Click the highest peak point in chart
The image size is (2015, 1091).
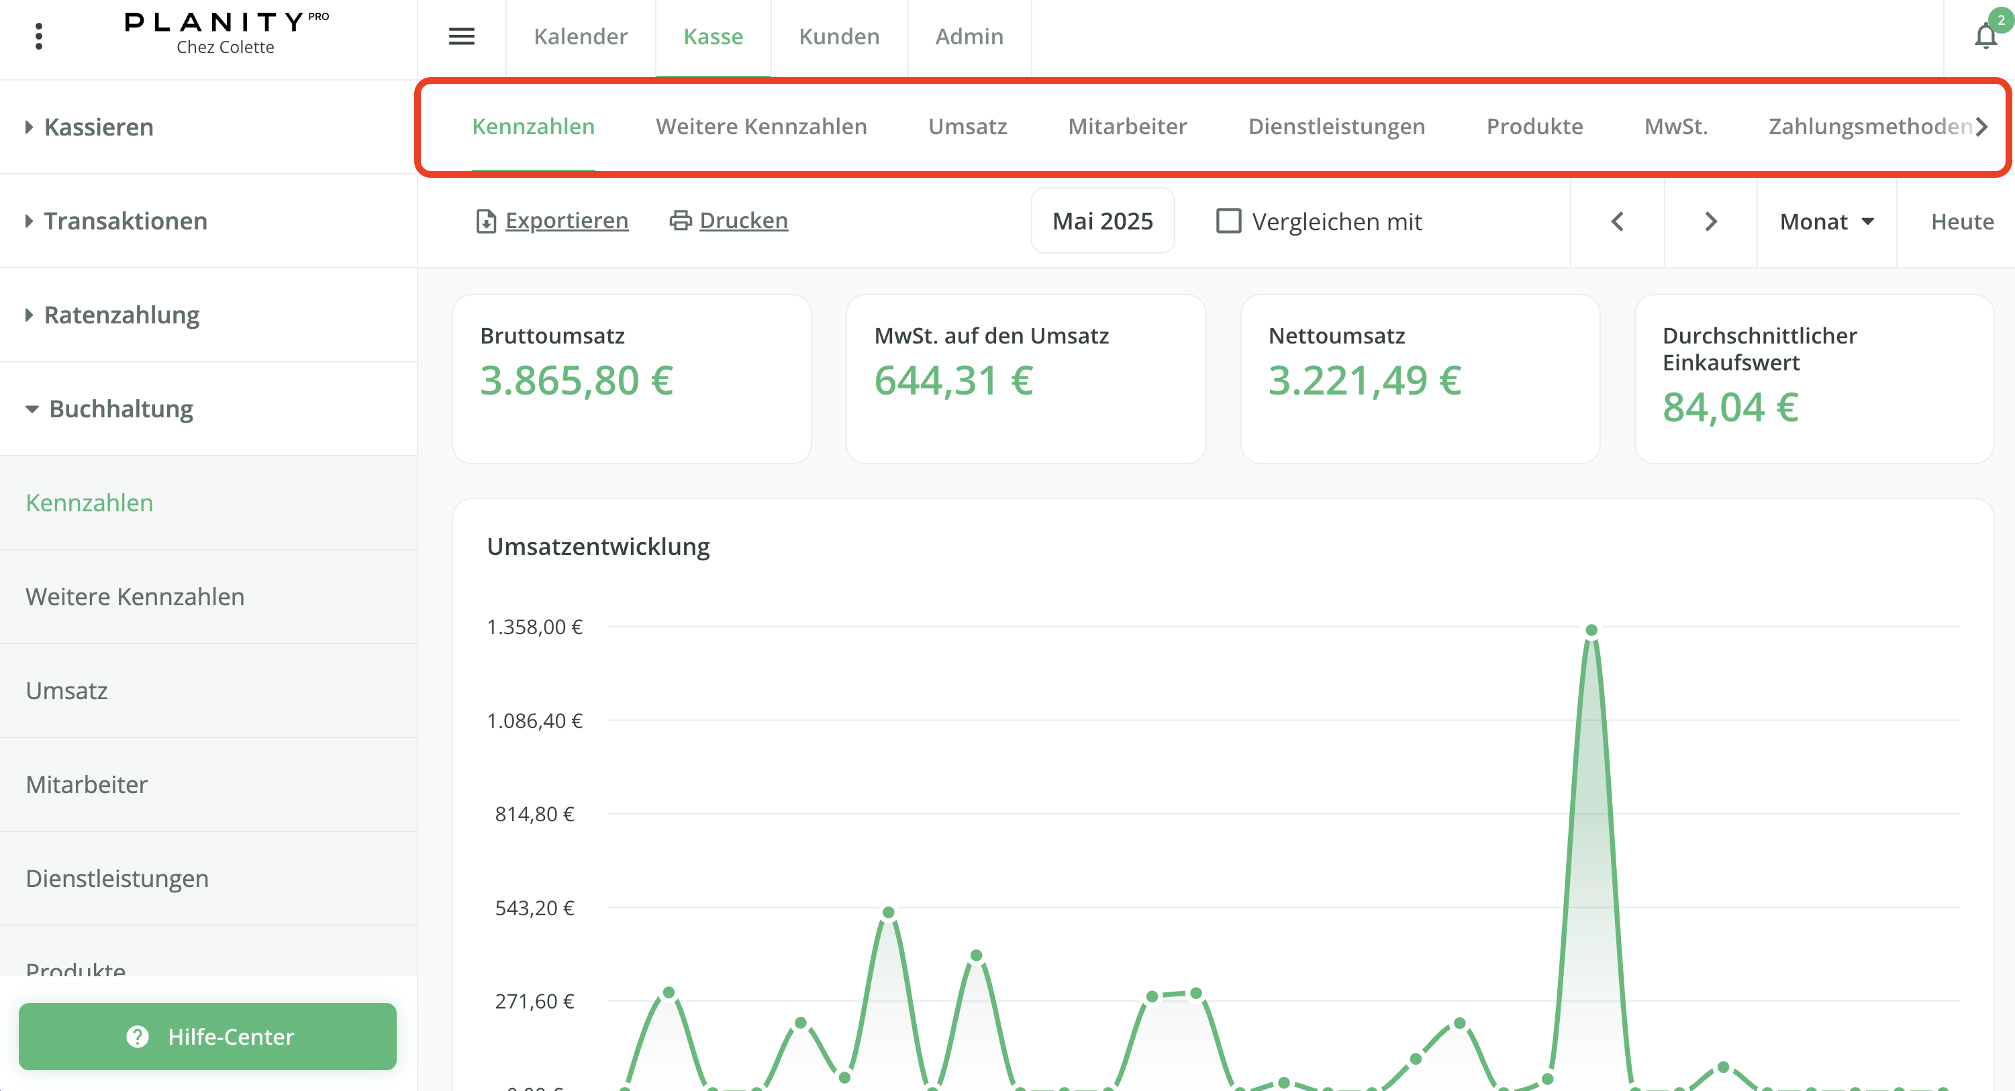[x=1591, y=629]
